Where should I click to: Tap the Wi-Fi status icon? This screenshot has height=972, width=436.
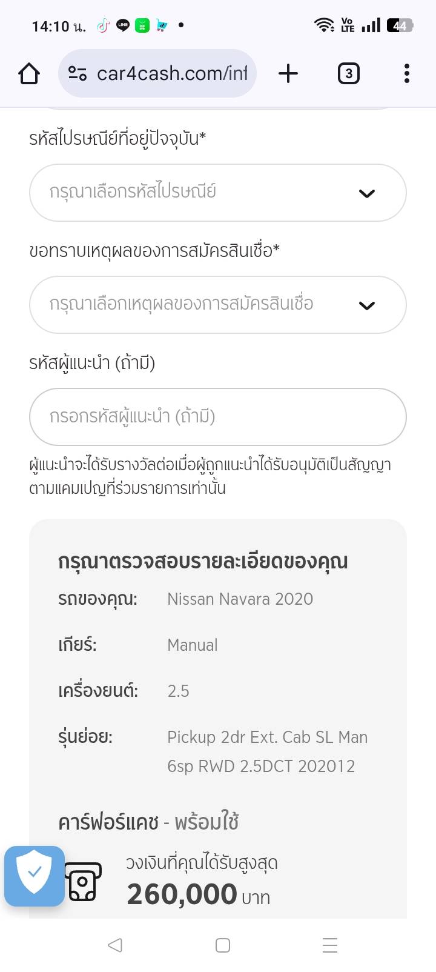tap(324, 25)
